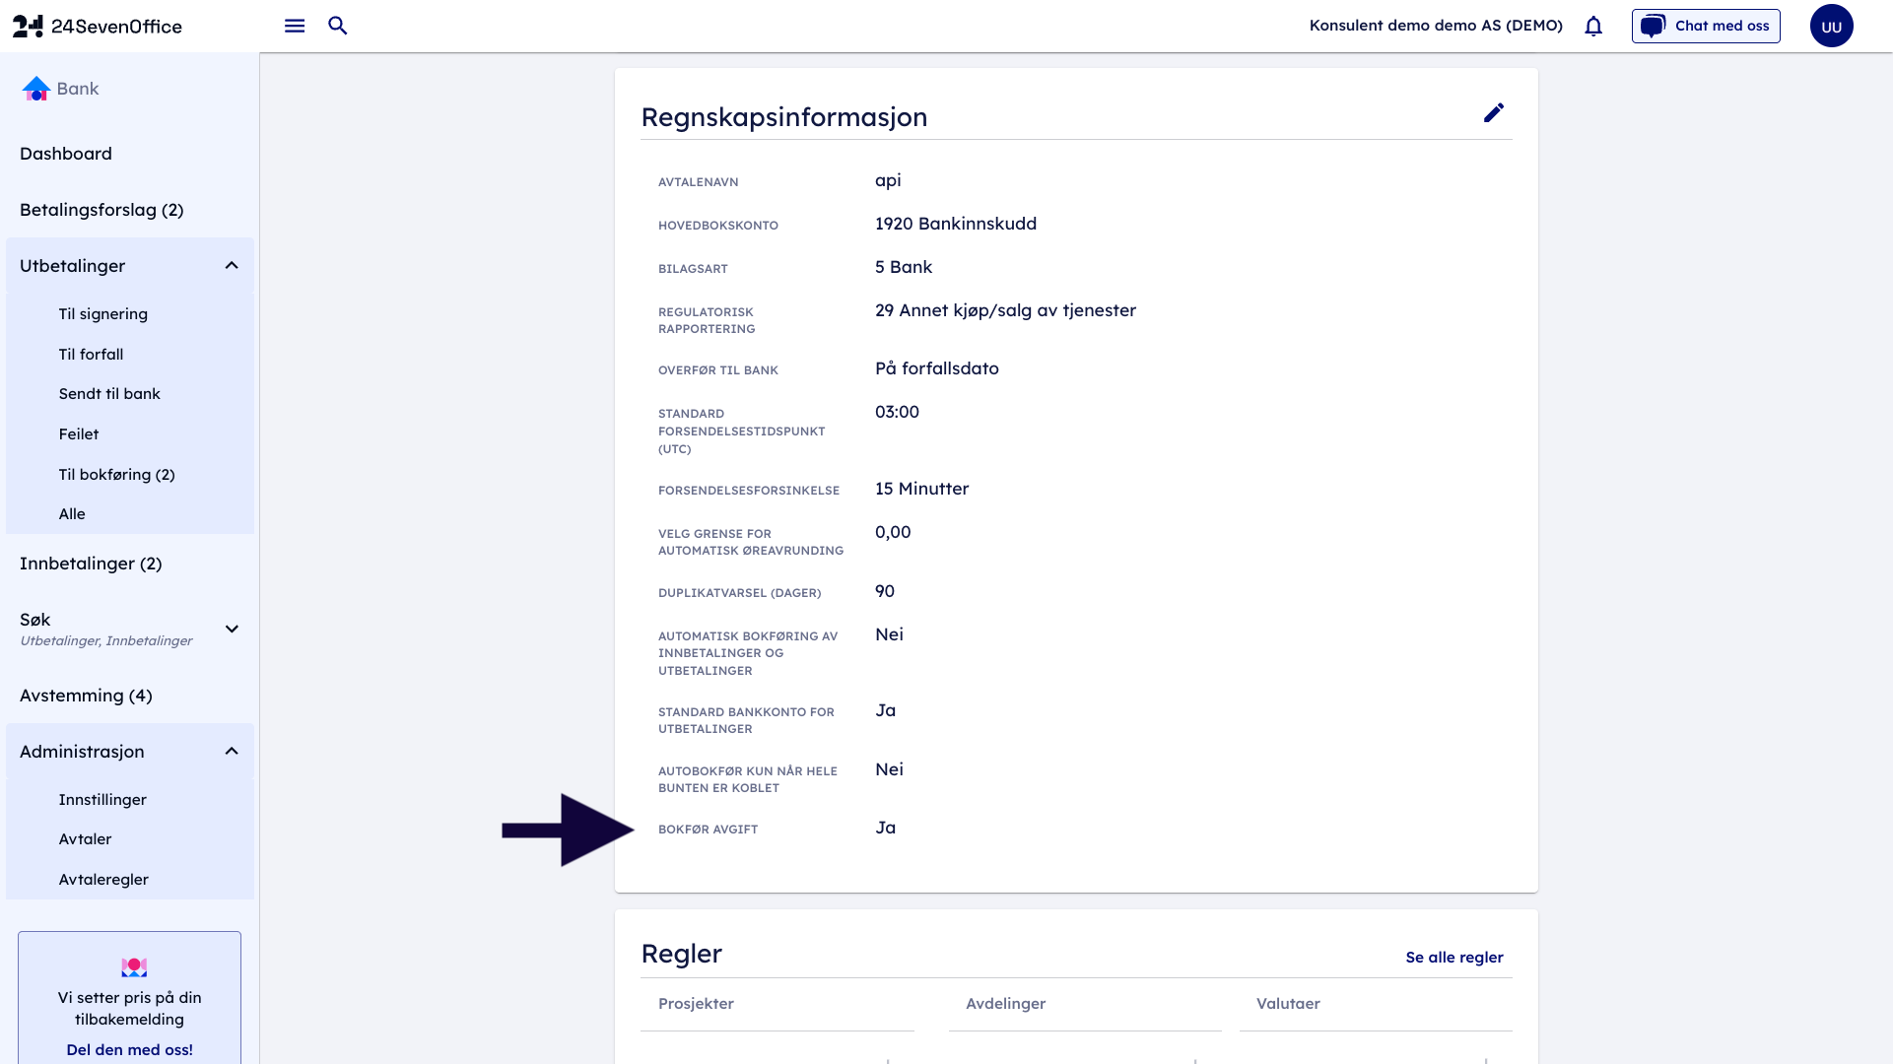Click the 24SevenOffice logo
Image resolution: width=1893 pixels, height=1064 pixels.
click(98, 27)
